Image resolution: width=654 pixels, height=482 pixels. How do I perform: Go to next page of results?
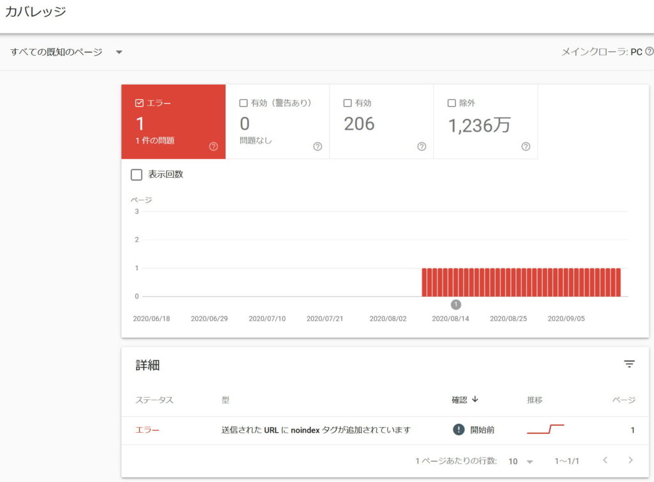630,460
